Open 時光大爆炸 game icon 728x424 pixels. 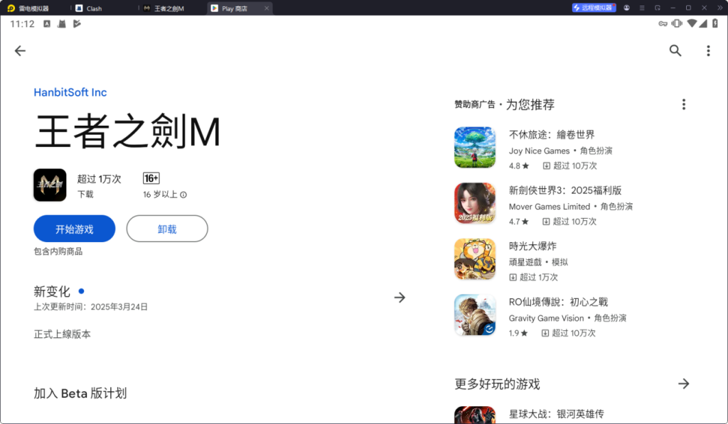[x=475, y=259]
